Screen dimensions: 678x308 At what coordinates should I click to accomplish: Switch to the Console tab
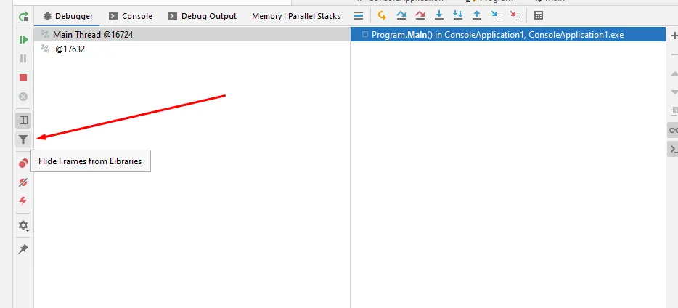131,16
